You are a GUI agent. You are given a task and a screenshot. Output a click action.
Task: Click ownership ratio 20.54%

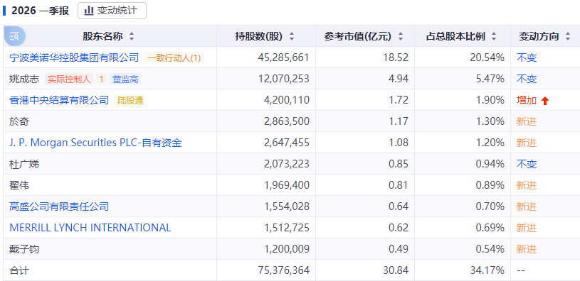coord(487,57)
